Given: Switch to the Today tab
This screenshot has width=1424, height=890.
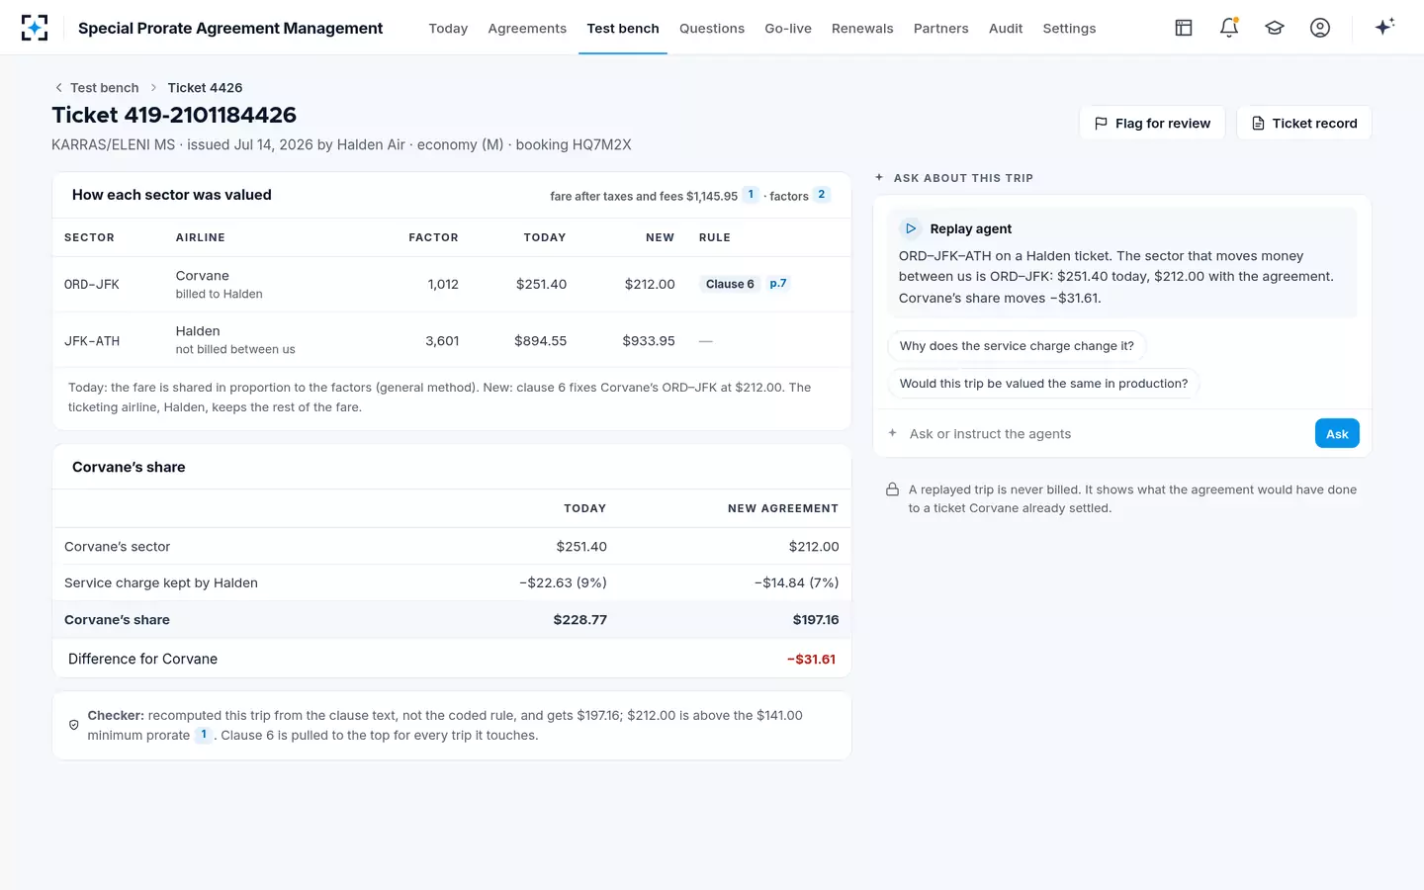Looking at the screenshot, I should pyautogui.click(x=448, y=29).
